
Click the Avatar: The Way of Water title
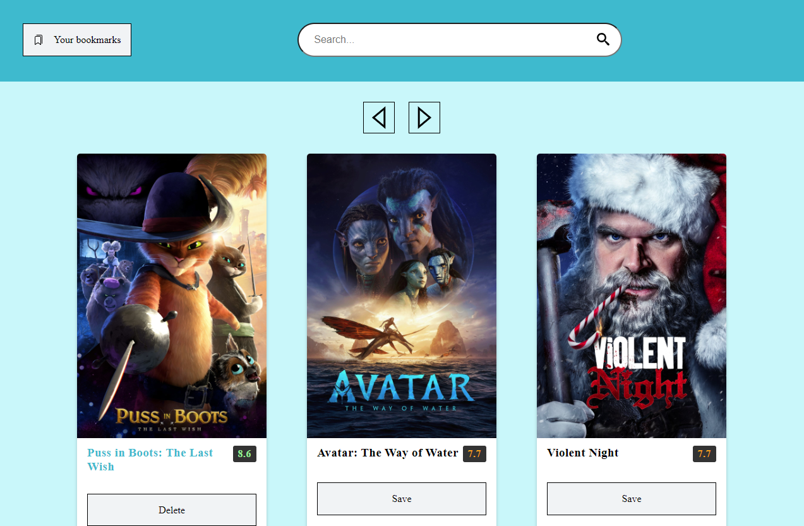click(x=388, y=453)
